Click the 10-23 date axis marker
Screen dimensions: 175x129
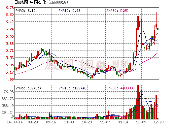pos(87,122)
